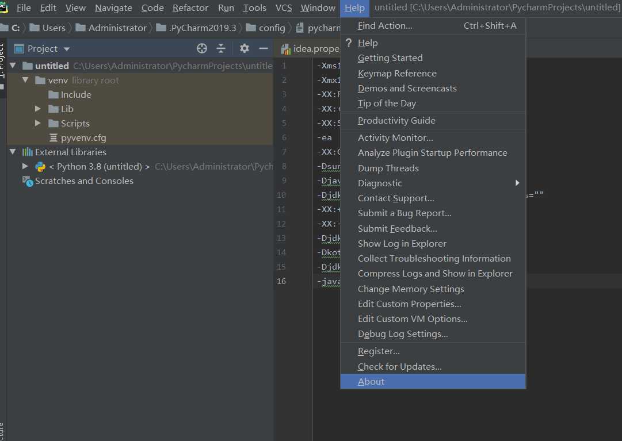Click About in the Help menu
Viewport: 622px width, 441px height.
(x=433, y=382)
